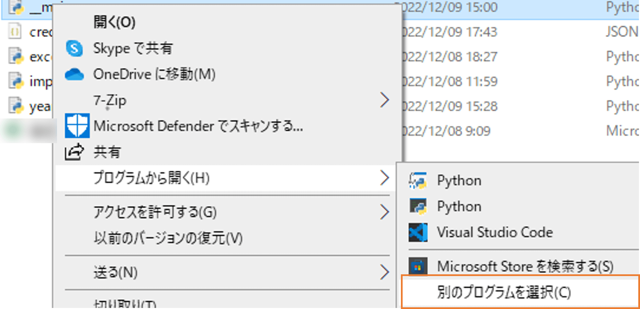Screen dimensions: 640x309
Task: Expand the 送る(N) submenu arrow
Action: click(384, 273)
